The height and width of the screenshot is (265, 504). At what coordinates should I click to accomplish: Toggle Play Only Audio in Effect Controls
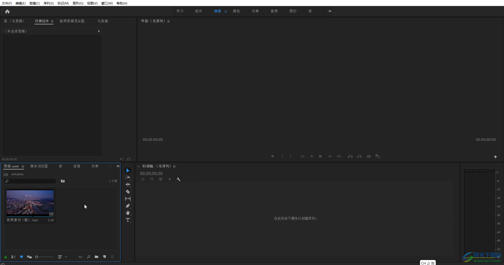[x=122, y=159]
